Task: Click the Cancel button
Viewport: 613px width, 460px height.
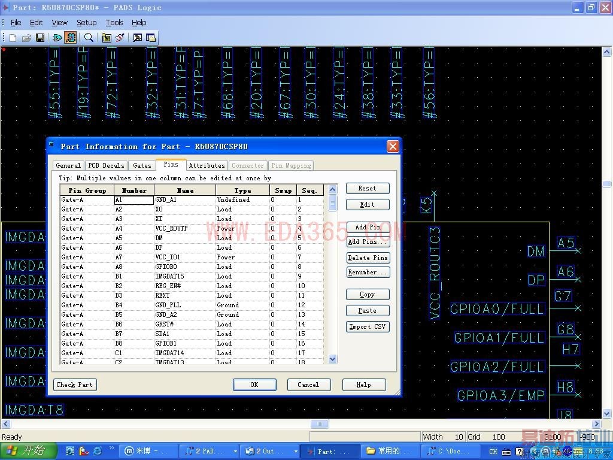Action: click(309, 385)
